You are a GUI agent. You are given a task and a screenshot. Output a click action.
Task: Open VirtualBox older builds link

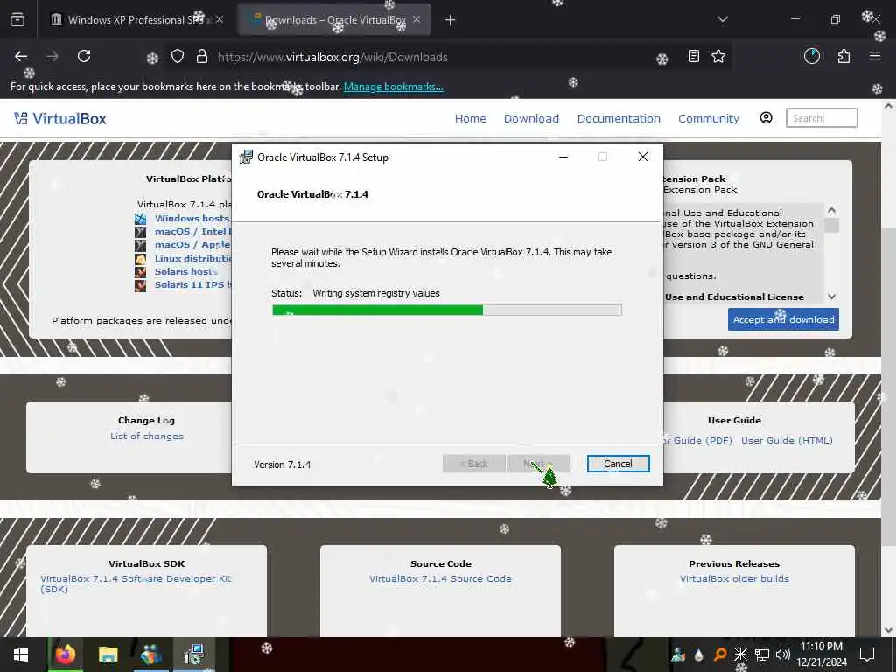click(x=734, y=579)
